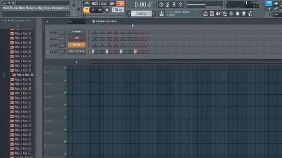
Task: Stop playback with the Stop button
Action: (100, 10)
